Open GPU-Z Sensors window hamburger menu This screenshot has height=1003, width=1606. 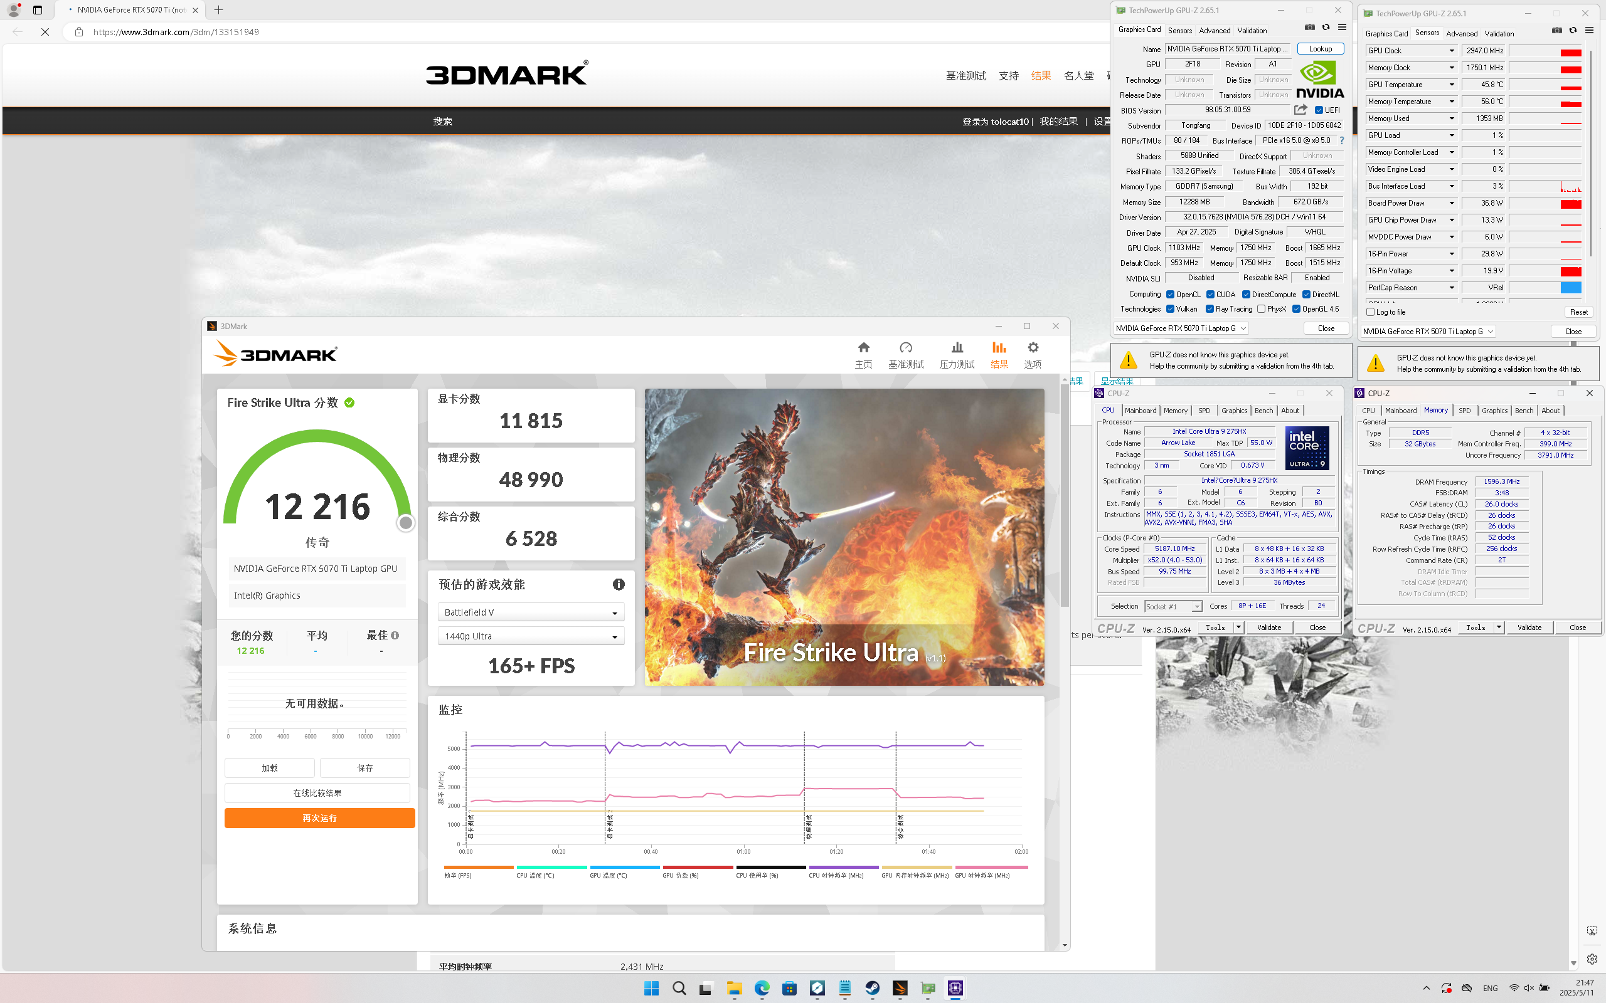[x=1590, y=30]
